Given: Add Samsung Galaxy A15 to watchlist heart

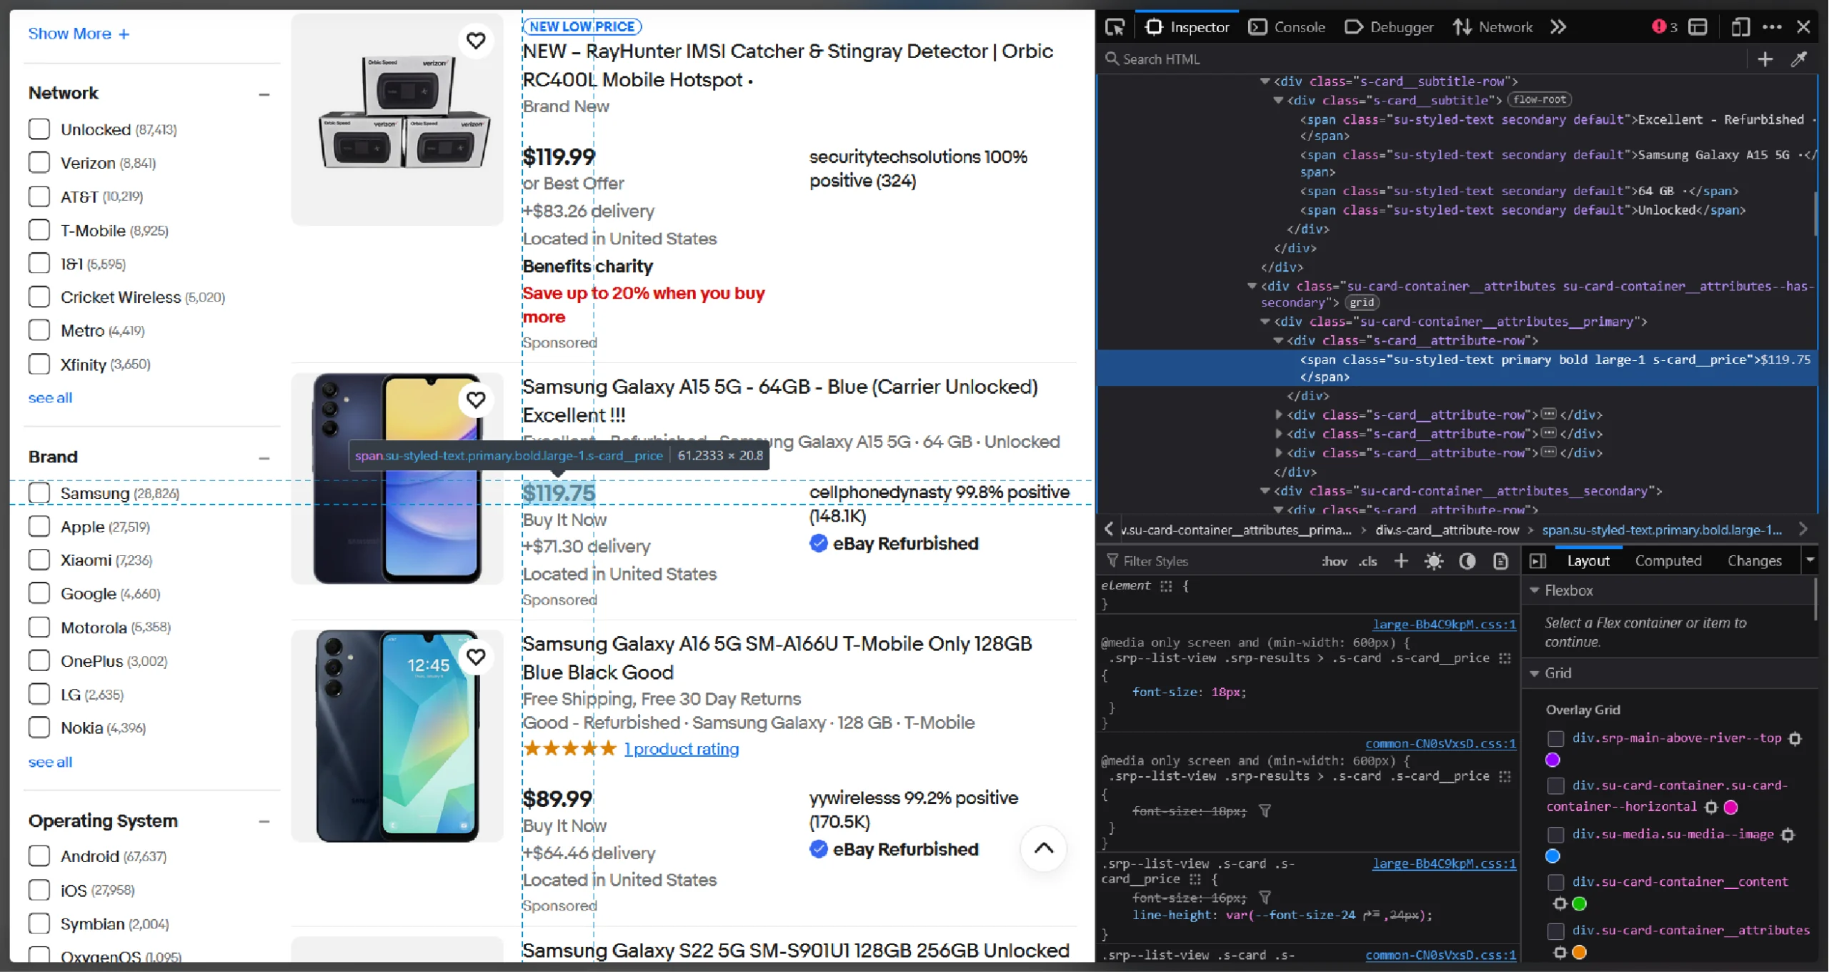Looking at the screenshot, I should tap(477, 400).
